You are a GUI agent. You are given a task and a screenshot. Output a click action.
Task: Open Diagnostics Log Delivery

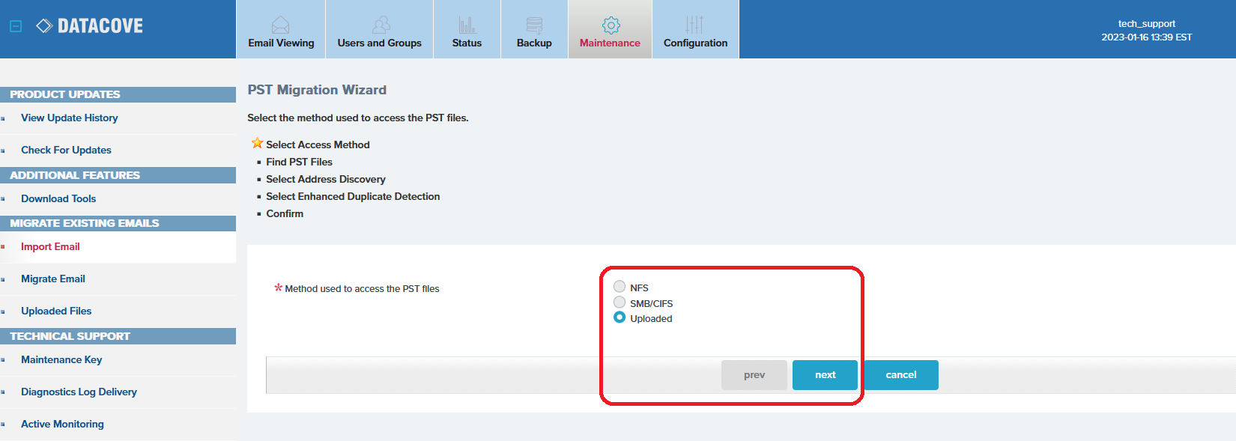point(79,392)
